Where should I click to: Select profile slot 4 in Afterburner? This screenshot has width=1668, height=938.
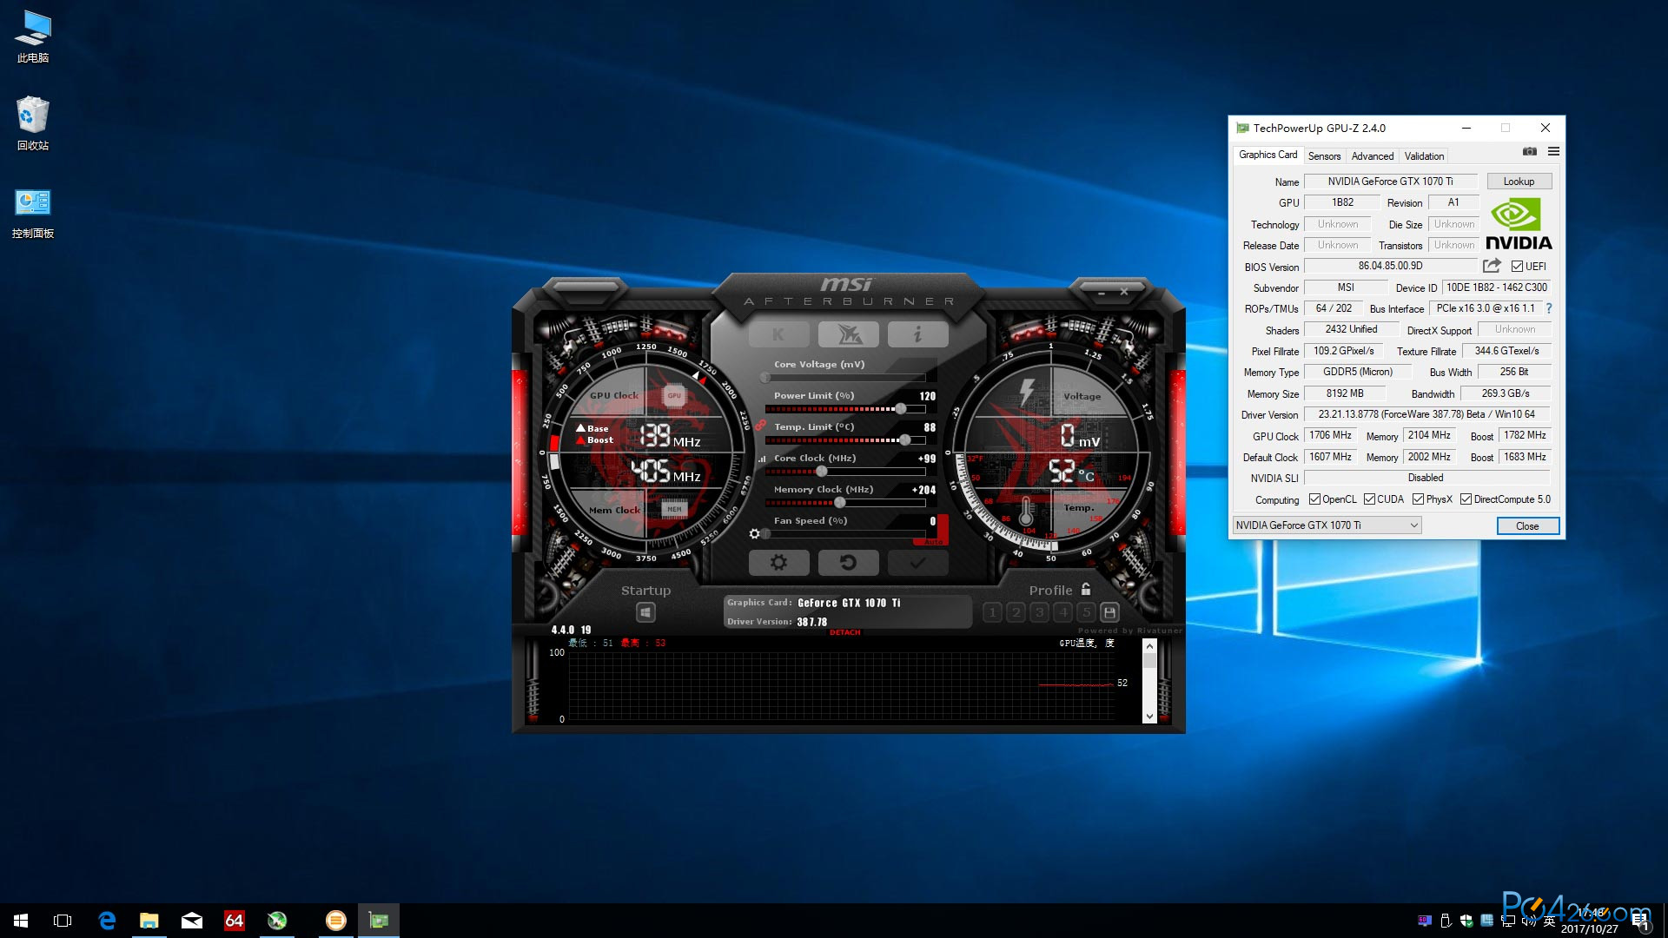click(1063, 612)
